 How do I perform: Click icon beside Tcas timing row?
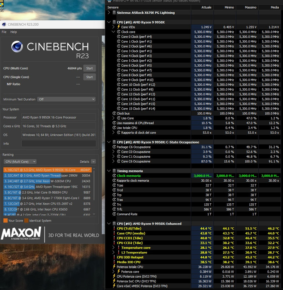point(114,185)
